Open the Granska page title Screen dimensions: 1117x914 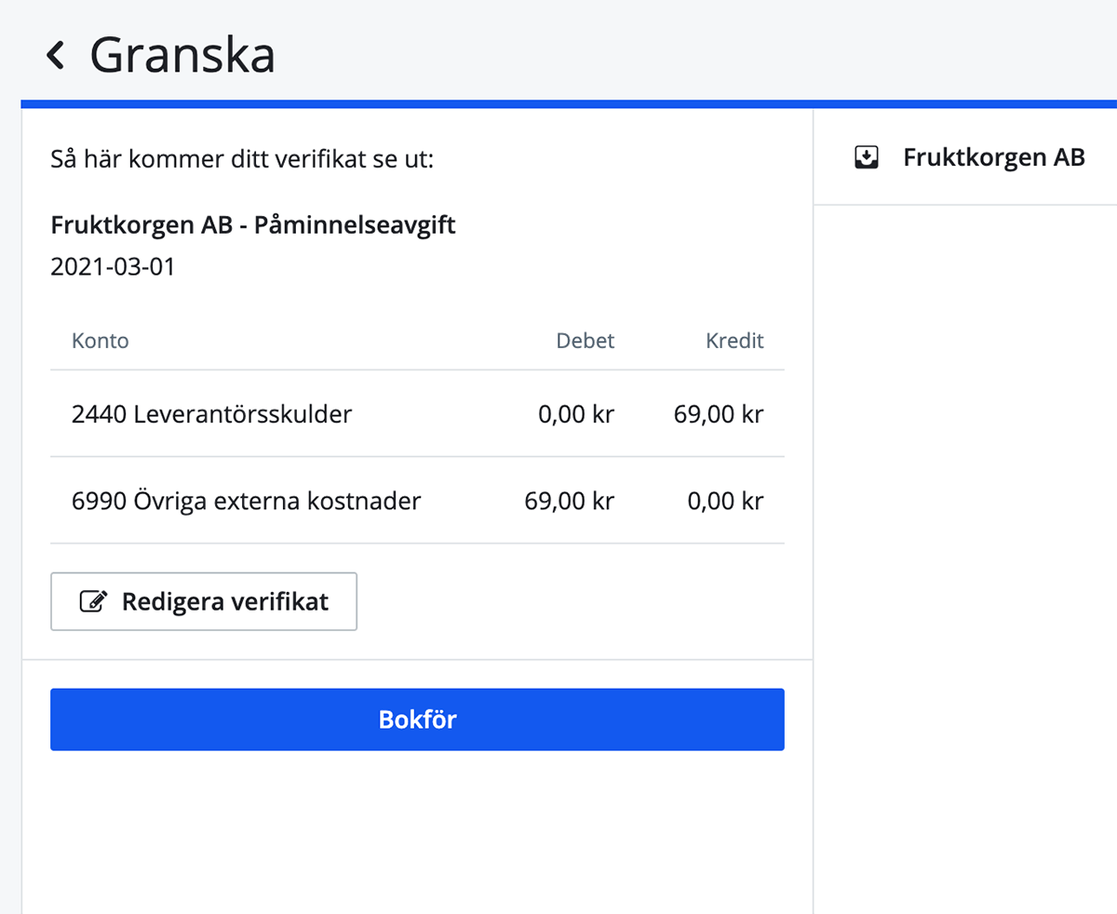point(182,55)
